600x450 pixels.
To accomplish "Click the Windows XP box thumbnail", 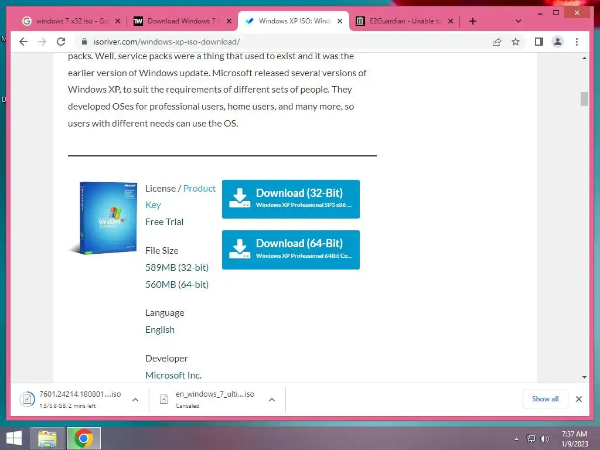I will [x=104, y=218].
